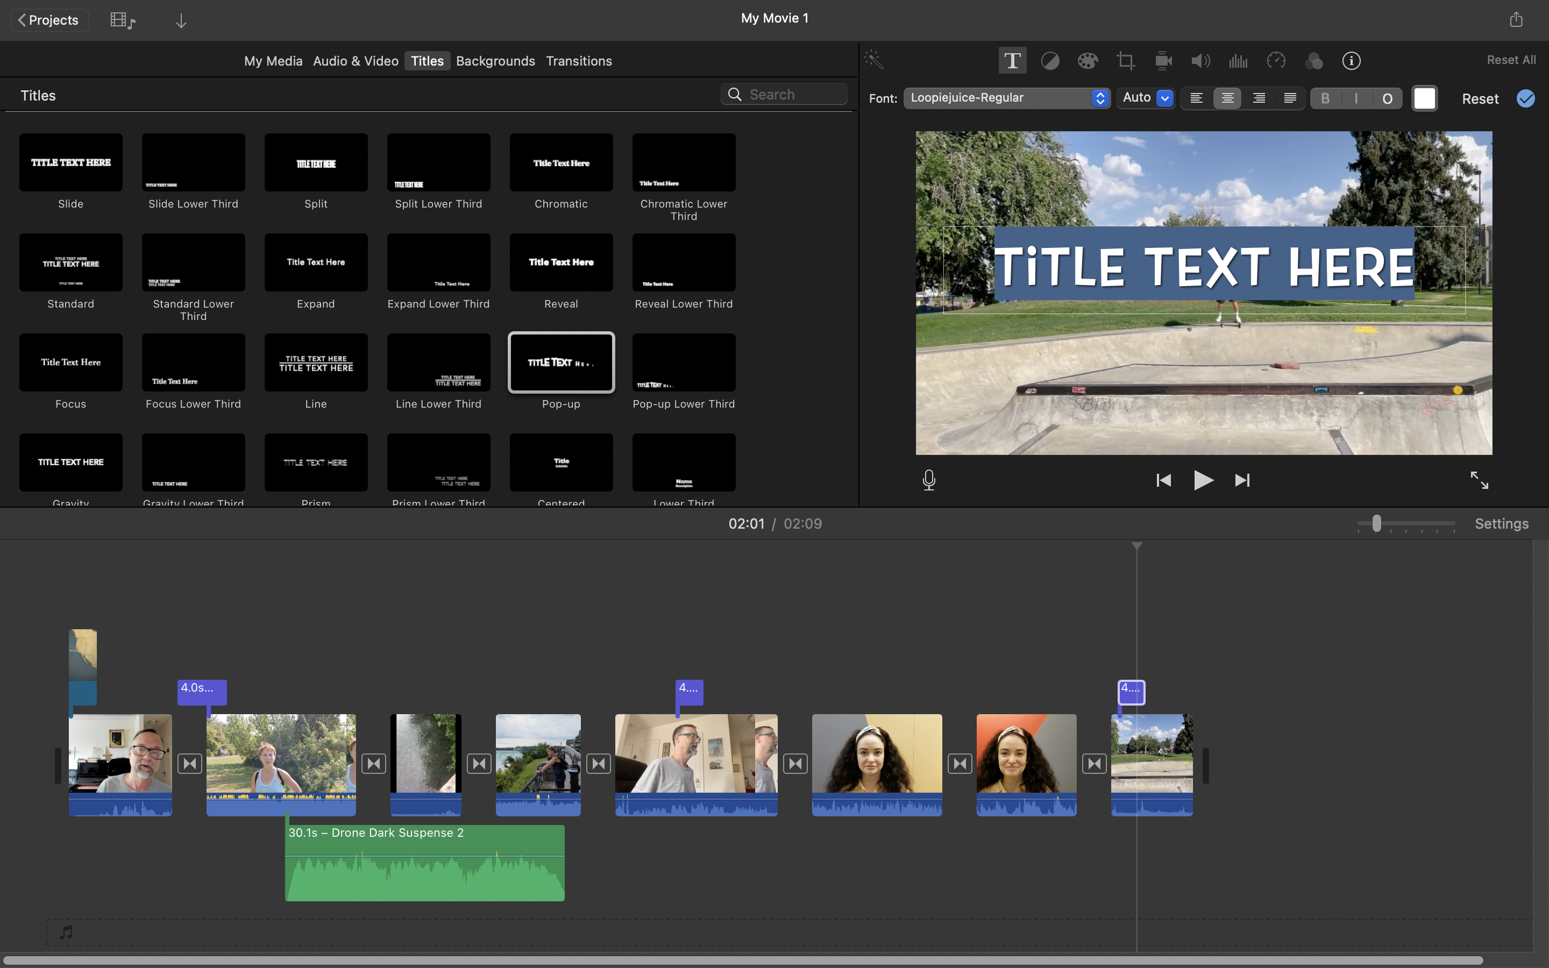This screenshot has height=968, width=1549.
Task: Switch to My Media tab
Action: (273, 61)
